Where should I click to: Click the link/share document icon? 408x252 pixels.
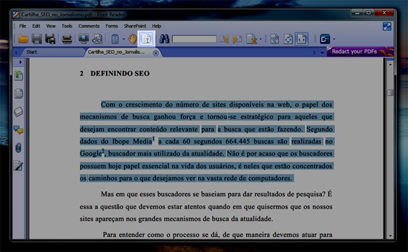[x=97, y=39]
